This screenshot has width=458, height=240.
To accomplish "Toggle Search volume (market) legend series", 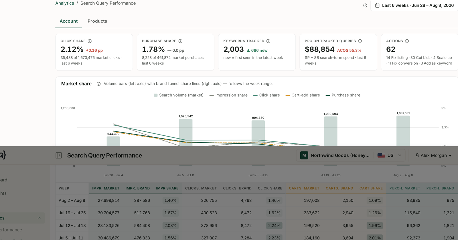I will point(179,95).
